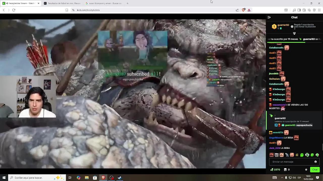Click 'Escribe aquí para buscar' search box
The width and height of the screenshot is (323, 181).
37,178
